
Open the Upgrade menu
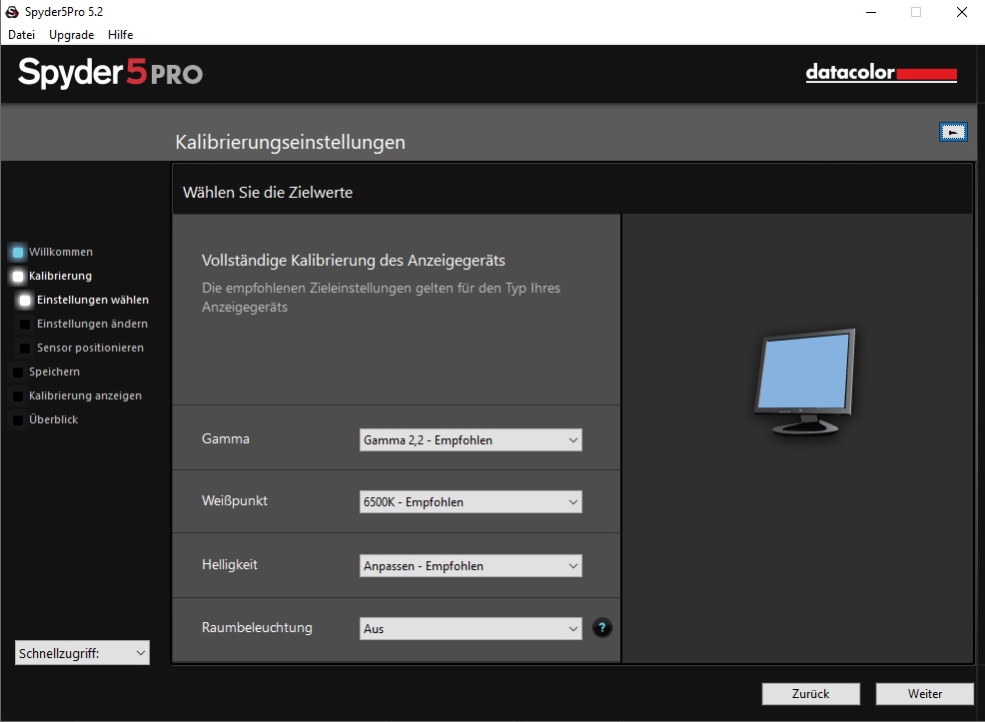(72, 35)
